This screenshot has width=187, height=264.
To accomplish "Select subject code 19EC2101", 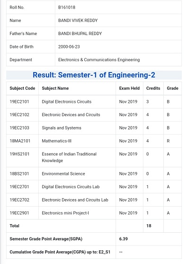I will pos(19,102).
